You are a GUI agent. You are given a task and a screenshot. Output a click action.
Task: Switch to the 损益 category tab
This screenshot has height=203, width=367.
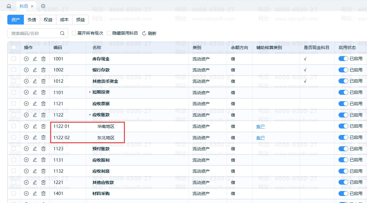pos(81,20)
